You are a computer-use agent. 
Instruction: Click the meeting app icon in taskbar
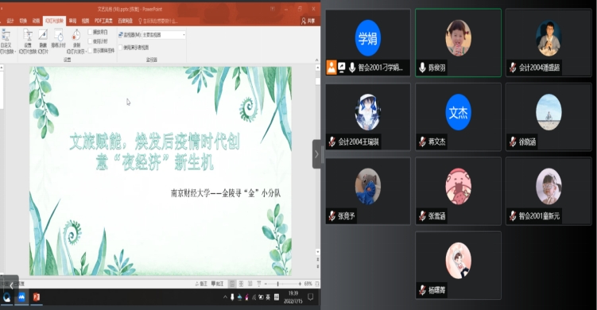tap(21, 297)
